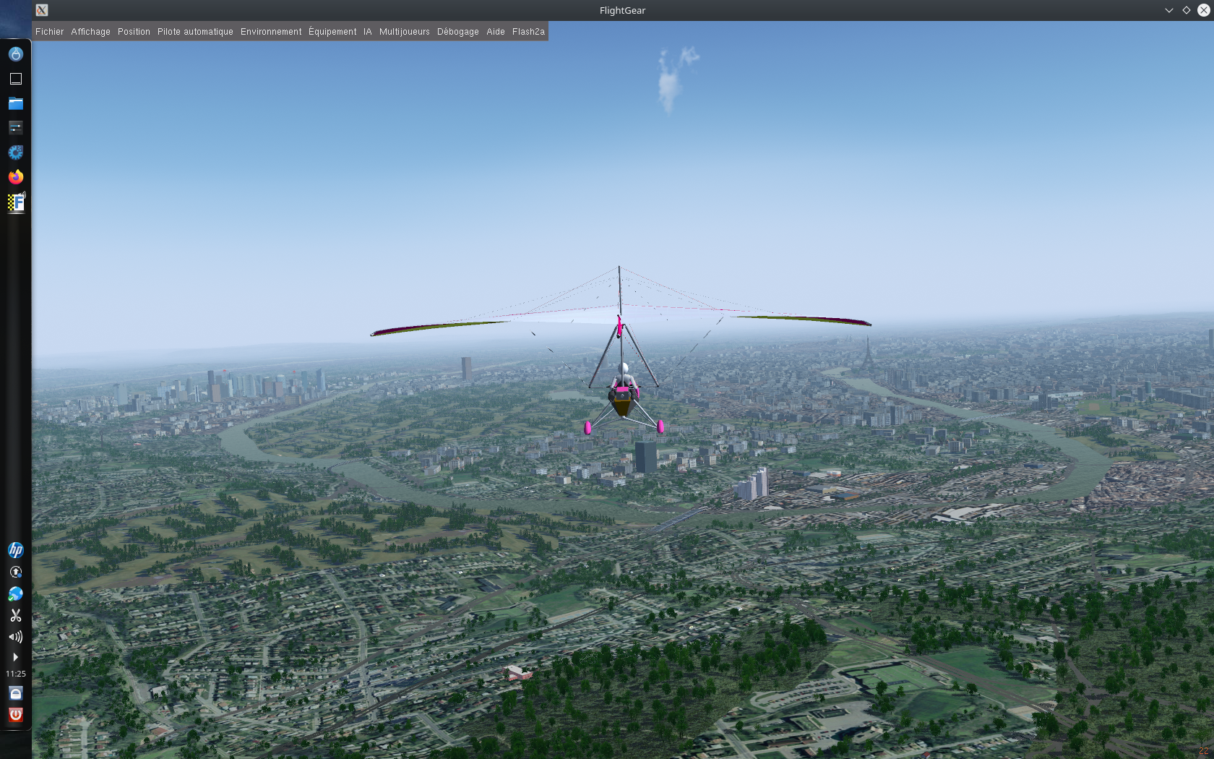Open the FlightGear window menu icon

click(42, 10)
